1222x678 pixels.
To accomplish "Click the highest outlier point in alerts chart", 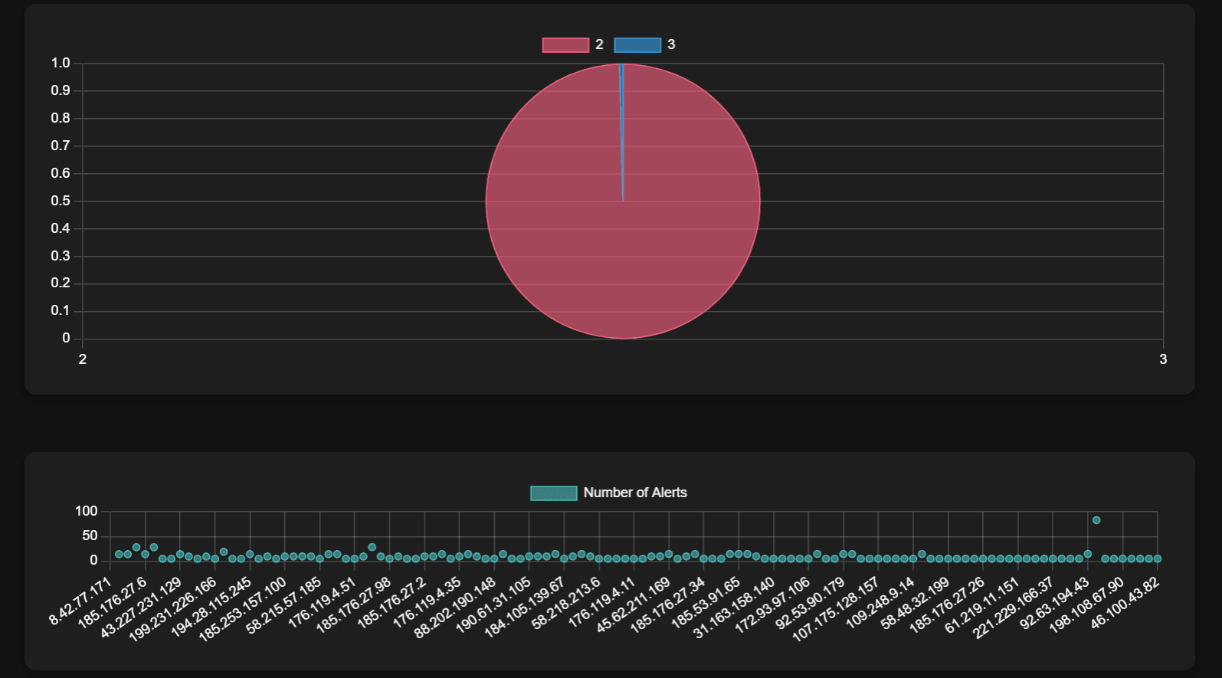I will point(1096,520).
